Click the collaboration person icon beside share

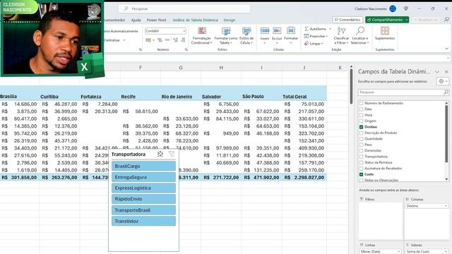pos(446,20)
